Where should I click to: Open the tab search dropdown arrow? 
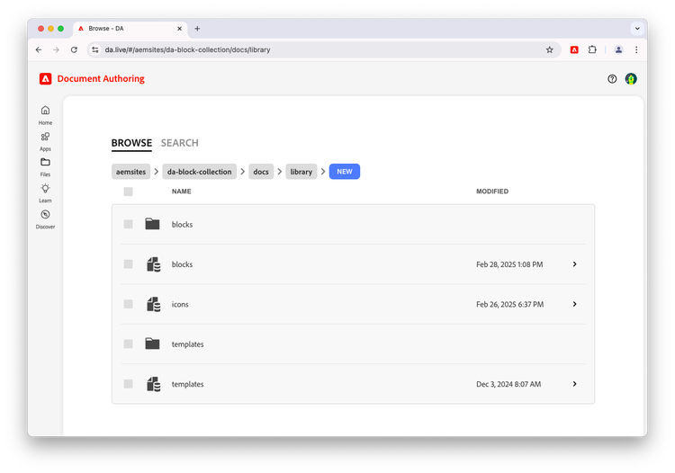(637, 29)
